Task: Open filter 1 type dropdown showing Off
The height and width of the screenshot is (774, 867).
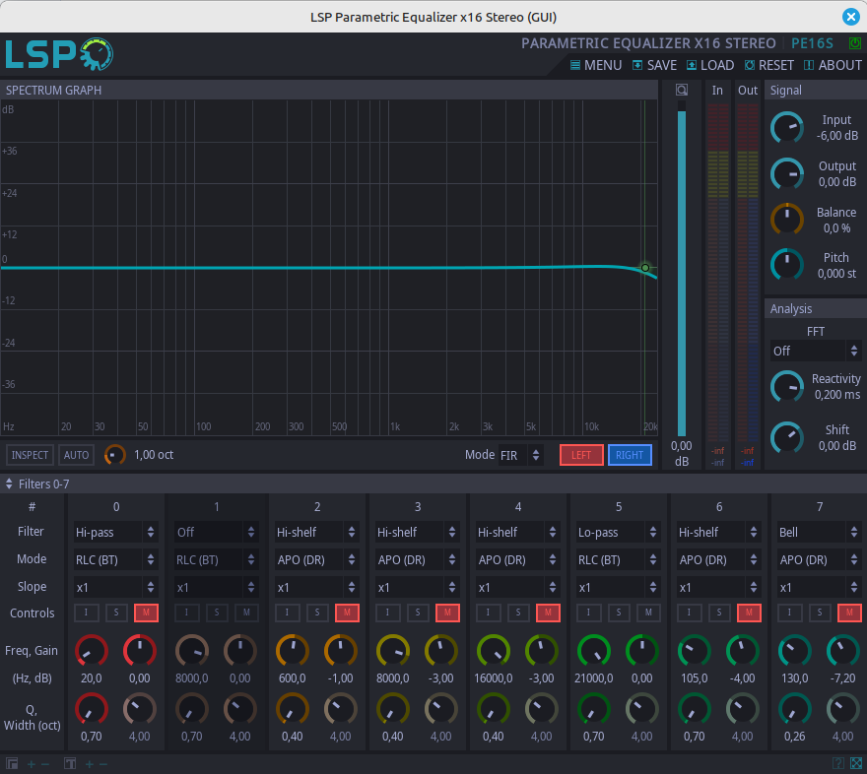Action: click(217, 532)
